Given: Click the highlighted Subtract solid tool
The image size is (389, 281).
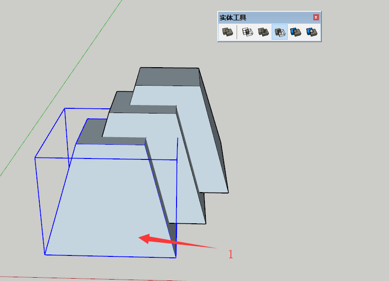Looking at the screenshot, I should 280,32.
